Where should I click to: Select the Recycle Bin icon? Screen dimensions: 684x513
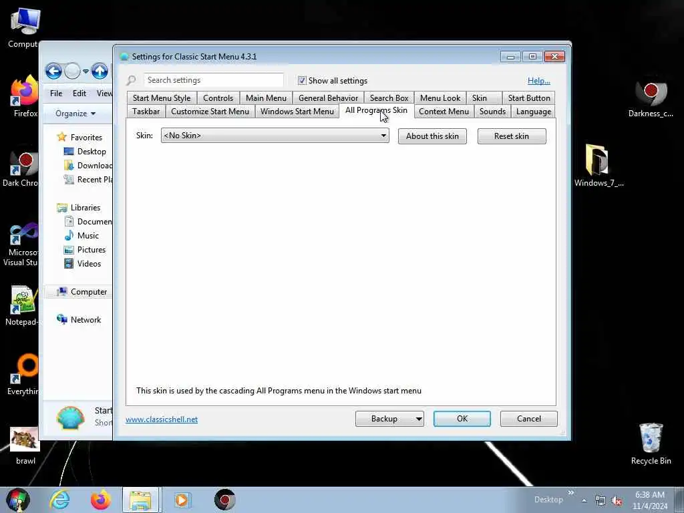click(651, 444)
